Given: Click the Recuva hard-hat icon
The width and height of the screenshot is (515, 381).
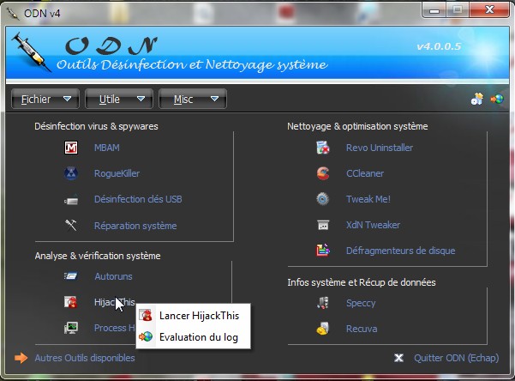Looking at the screenshot, I should click(323, 329).
